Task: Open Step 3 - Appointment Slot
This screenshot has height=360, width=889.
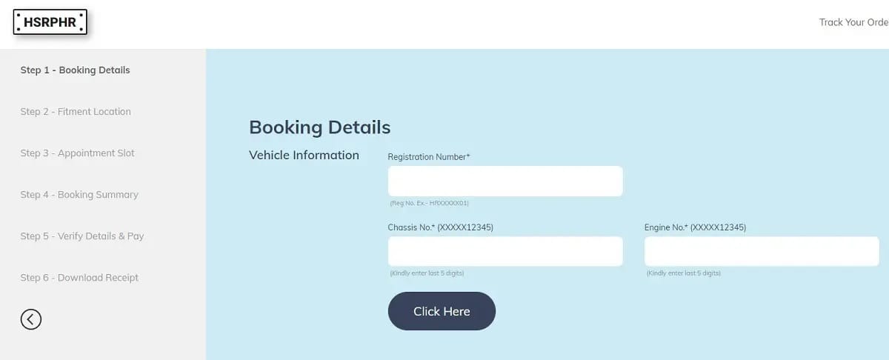Action: click(78, 153)
